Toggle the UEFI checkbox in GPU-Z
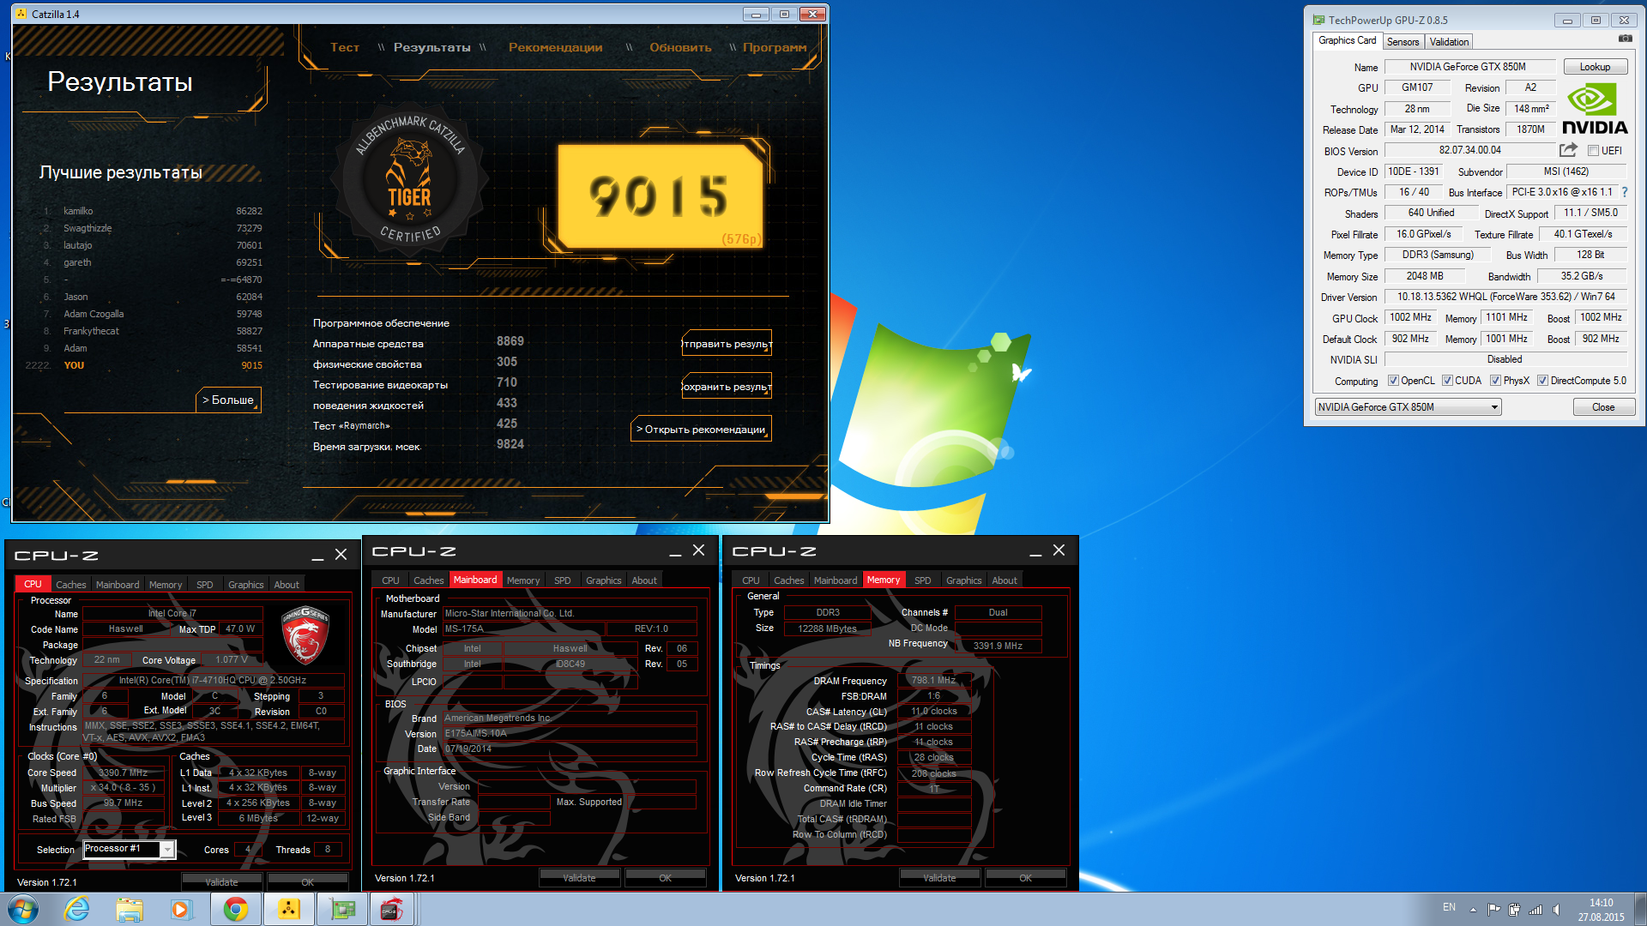This screenshot has width=1647, height=926. pos(1594,151)
